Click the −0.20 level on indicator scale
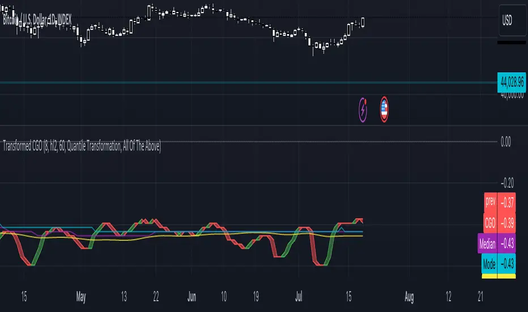Screen dimensions: 528x312 pos(510,183)
